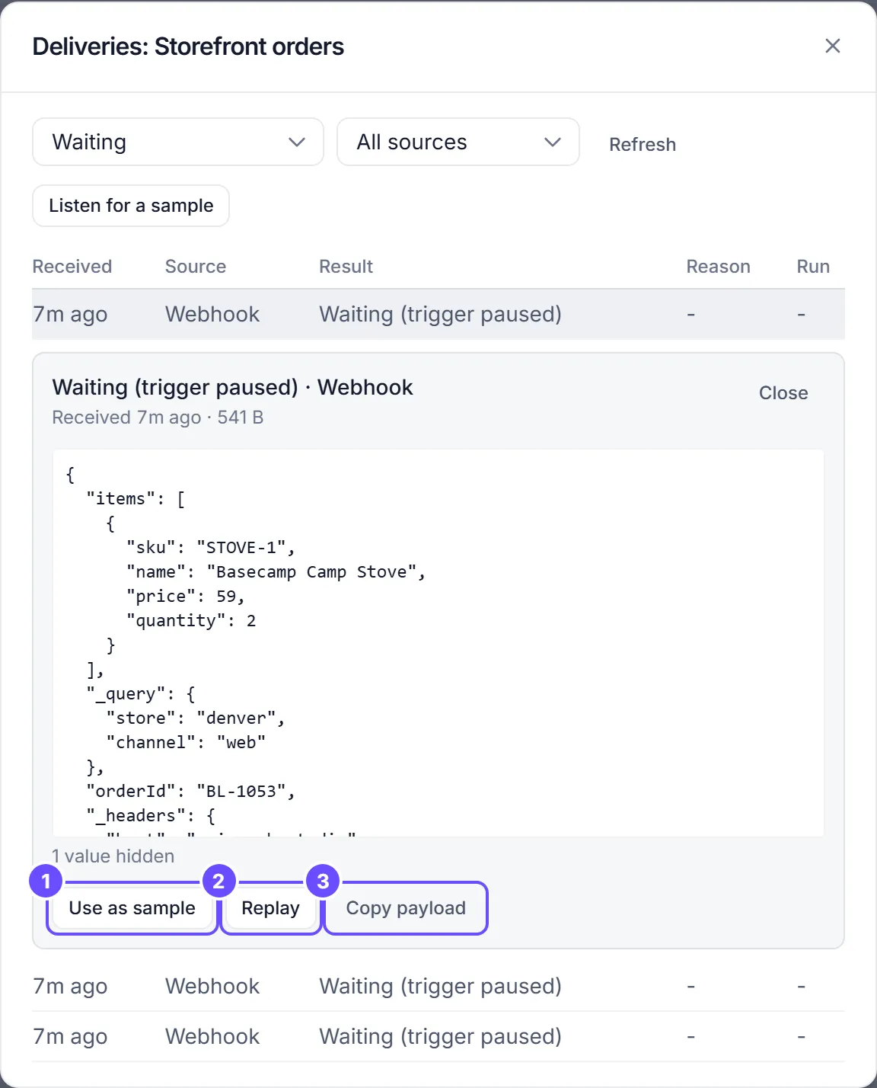The image size is (877, 1088).
Task: Click the "quantity": 2 payload line
Action: [x=191, y=620]
